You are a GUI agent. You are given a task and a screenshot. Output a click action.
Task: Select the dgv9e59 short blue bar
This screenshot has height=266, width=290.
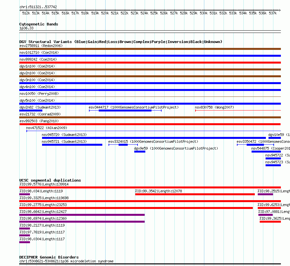pyautogui.click(x=140, y=152)
